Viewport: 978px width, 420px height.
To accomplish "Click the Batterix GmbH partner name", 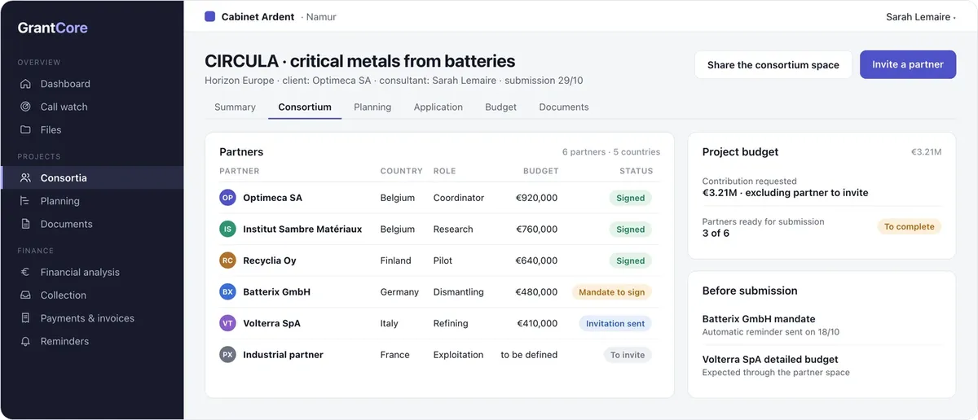I will pos(276,291).
